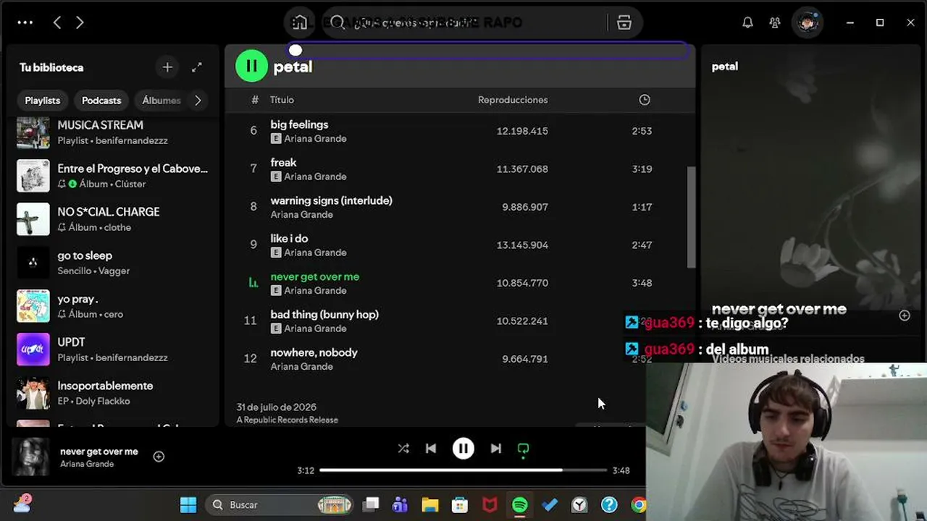Image resolution: width=927 pixels, height=521 pixels.
Task: Open the Home page icon
Action: (x=300, y=22)
